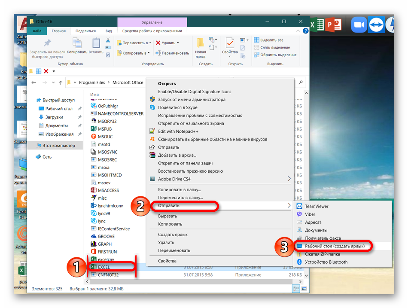Open the Delete dropdown arrow in the ribbon
Screen dimensions: 408x308
coord(177,43)
